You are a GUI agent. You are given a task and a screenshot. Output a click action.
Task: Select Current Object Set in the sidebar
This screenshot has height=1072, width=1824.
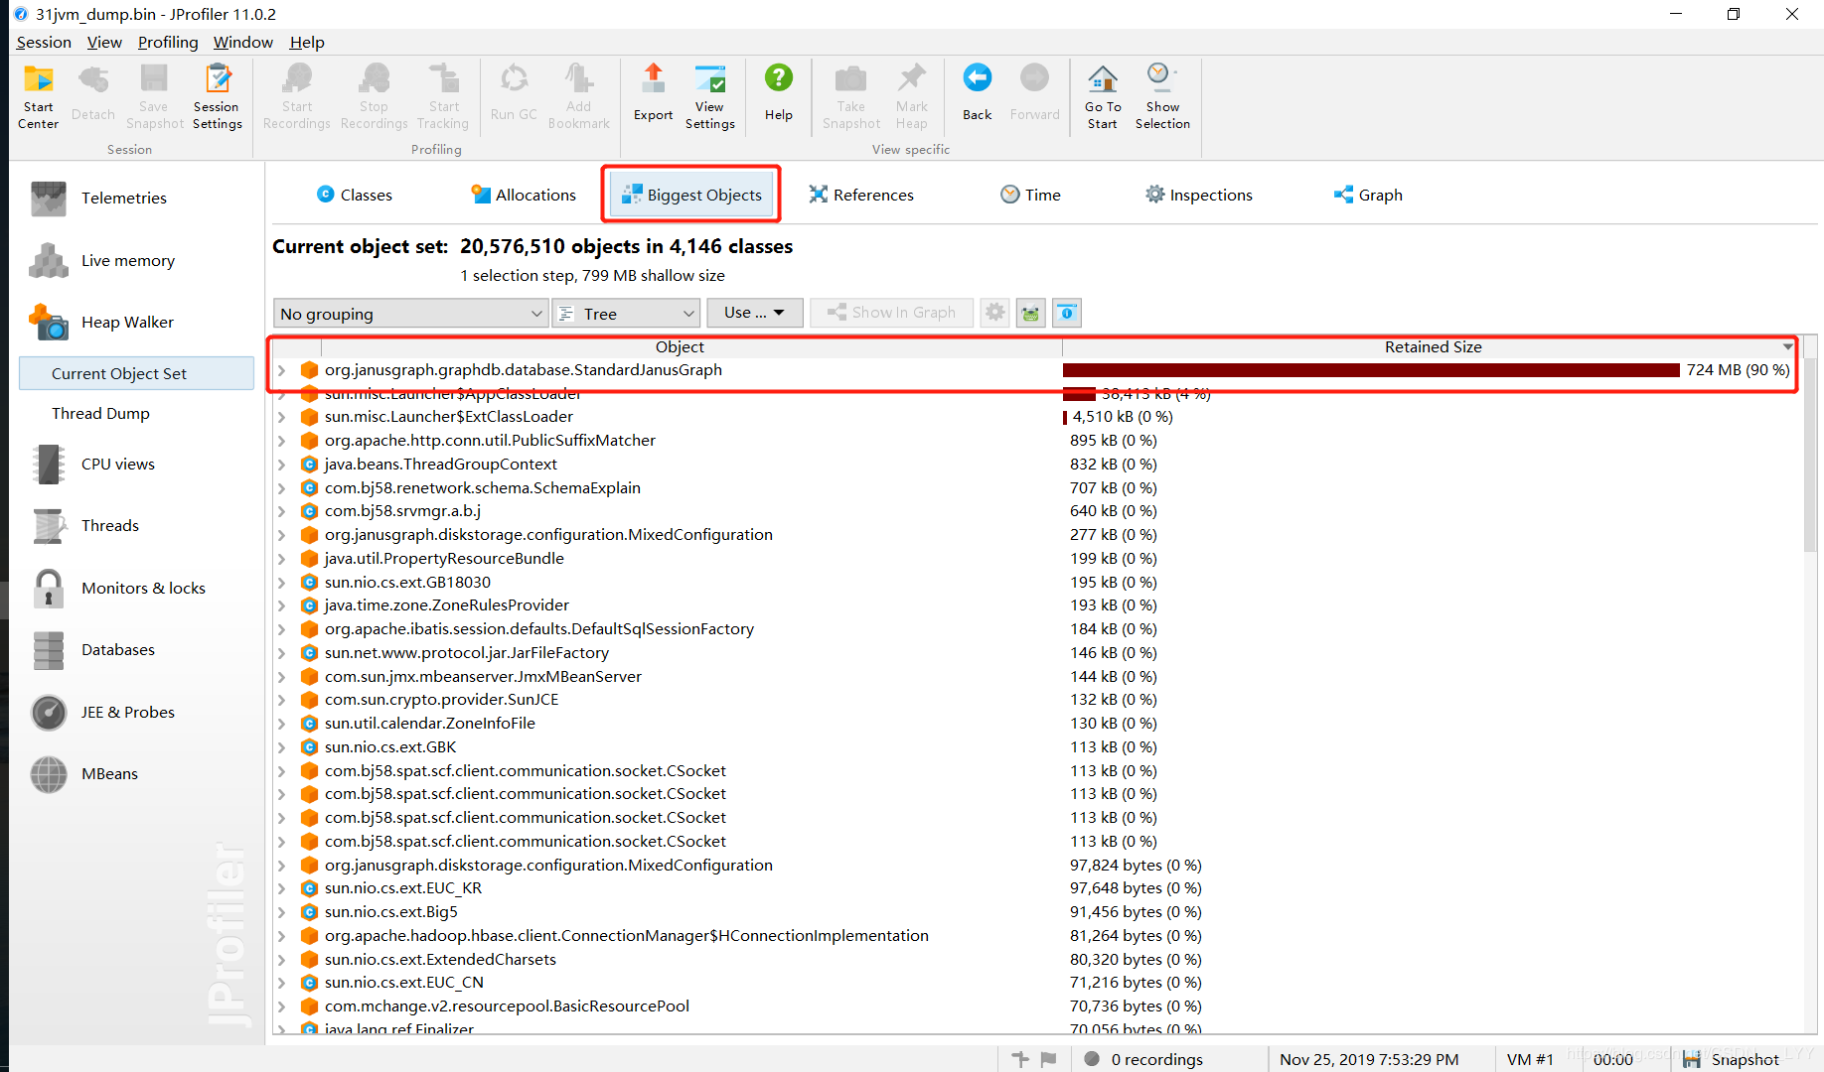coord(136,373)
